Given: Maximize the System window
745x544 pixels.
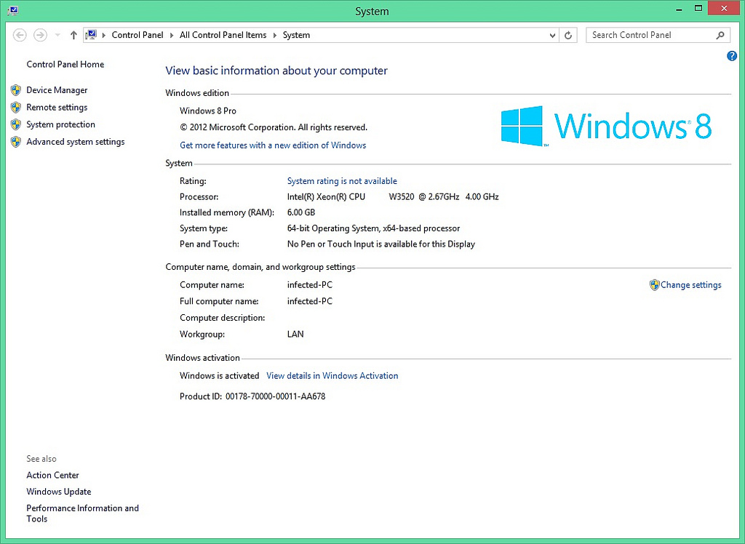Looking at the screenshot, I should pyautogui.click(x=698, y=8).
